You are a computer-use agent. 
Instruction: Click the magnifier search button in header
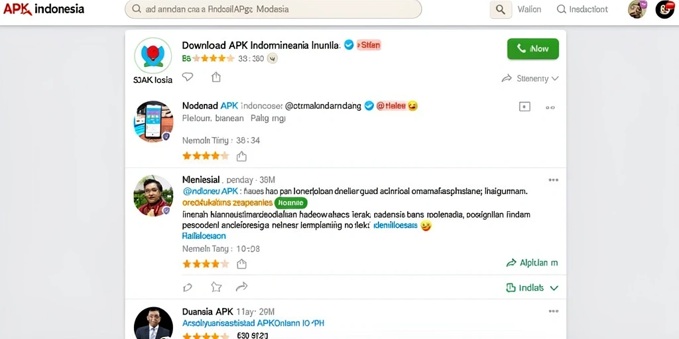pyautogui.click(x=501, y=9)
